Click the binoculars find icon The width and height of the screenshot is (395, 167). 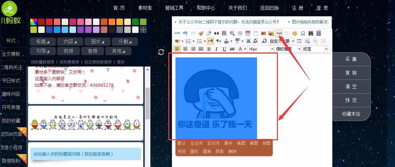click(311, 33)
